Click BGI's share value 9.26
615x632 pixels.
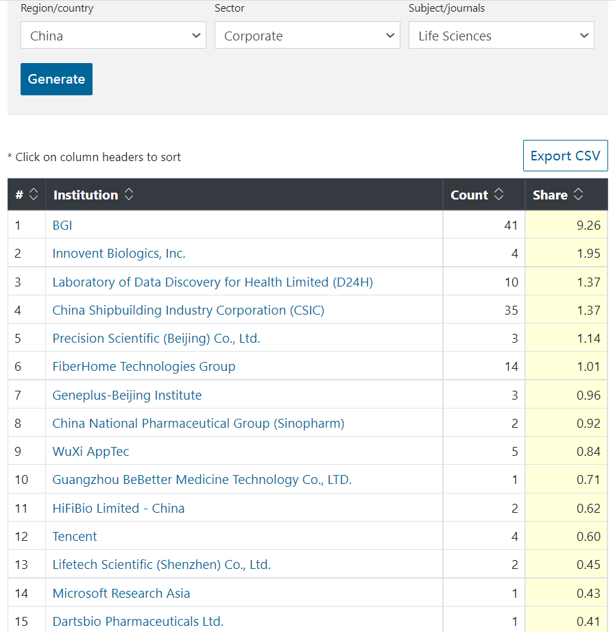(x=588, y=226)
